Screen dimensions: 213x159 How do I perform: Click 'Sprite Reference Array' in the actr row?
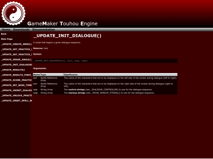pos(49,85)
